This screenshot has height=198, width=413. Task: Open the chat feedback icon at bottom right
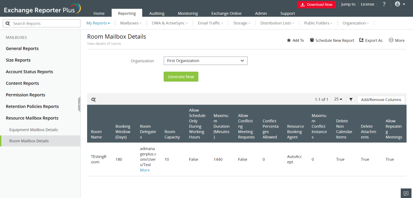(406, 193)
